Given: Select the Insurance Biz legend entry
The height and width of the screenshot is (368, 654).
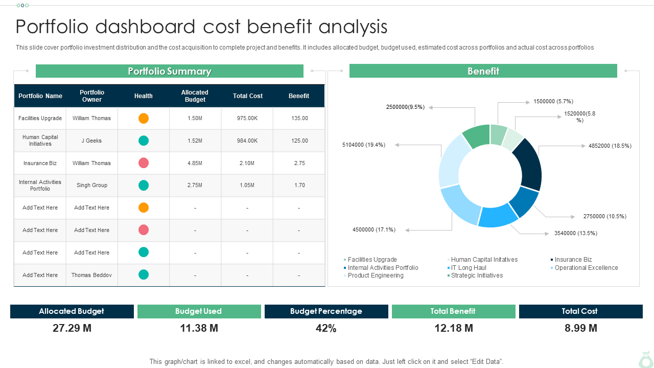Looking at the screenshot, I should click(571, 260).
